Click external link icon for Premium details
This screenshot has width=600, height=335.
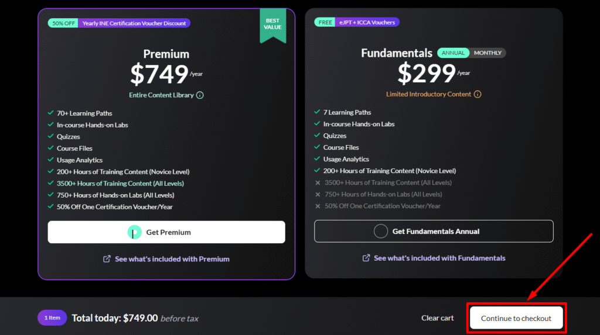[x=107, y=259]
